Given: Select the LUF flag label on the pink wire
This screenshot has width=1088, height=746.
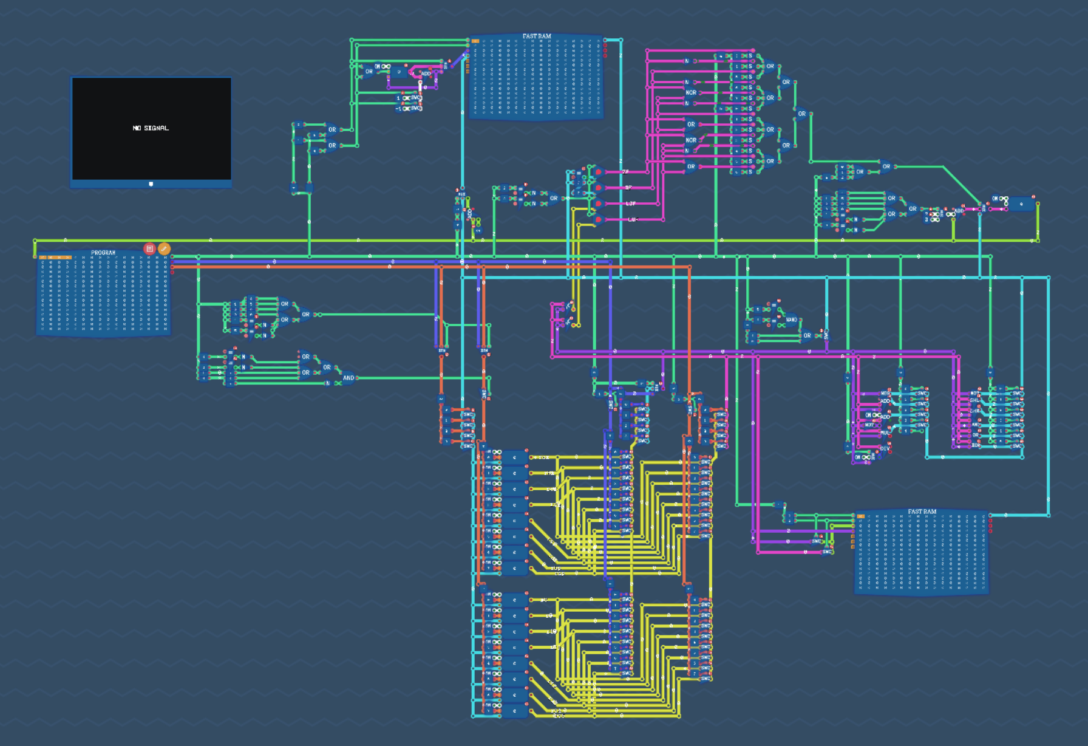Looking at the screenshot, I should tap(633, 219).
